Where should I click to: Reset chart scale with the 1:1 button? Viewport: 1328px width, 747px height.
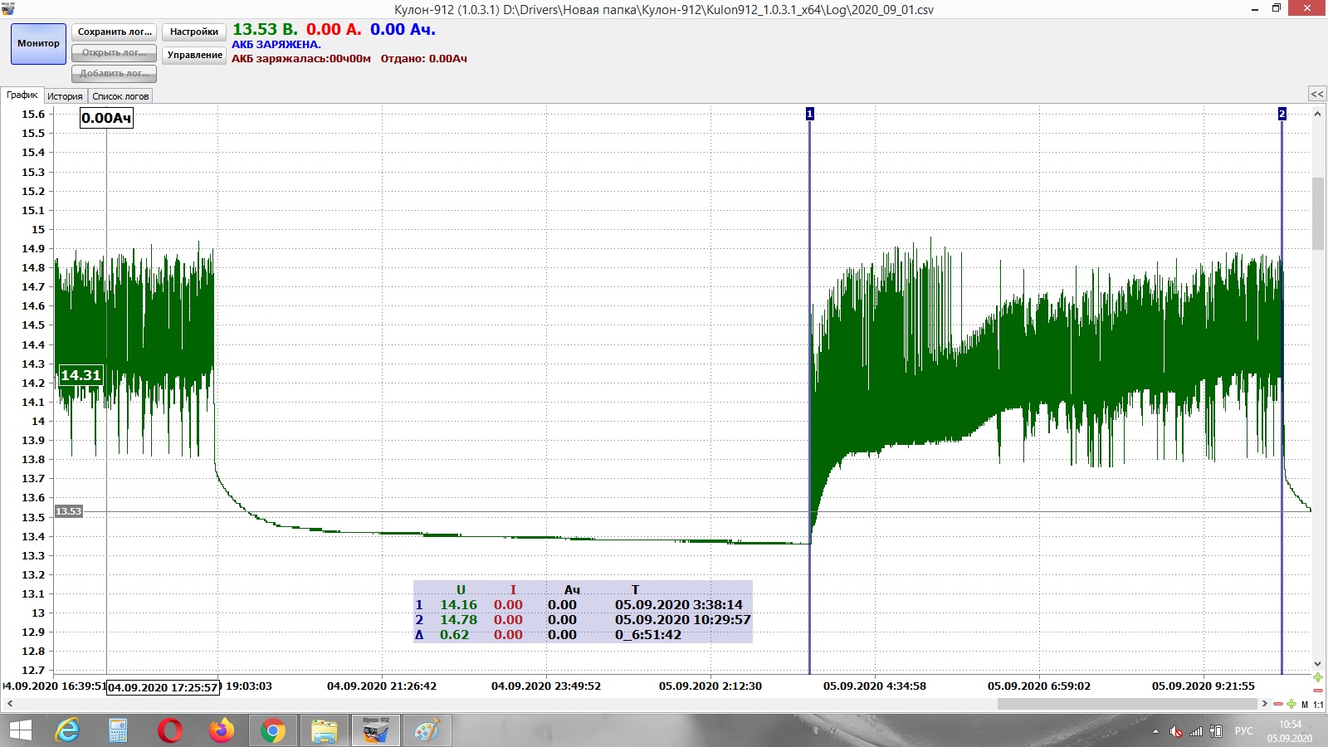(1318, 705)
